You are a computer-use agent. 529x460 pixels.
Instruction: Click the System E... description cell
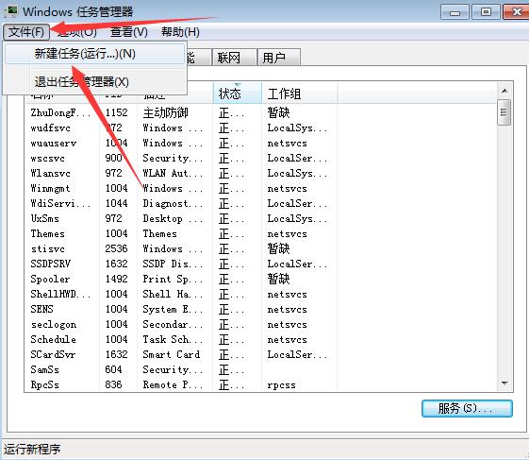pos(173,309)
